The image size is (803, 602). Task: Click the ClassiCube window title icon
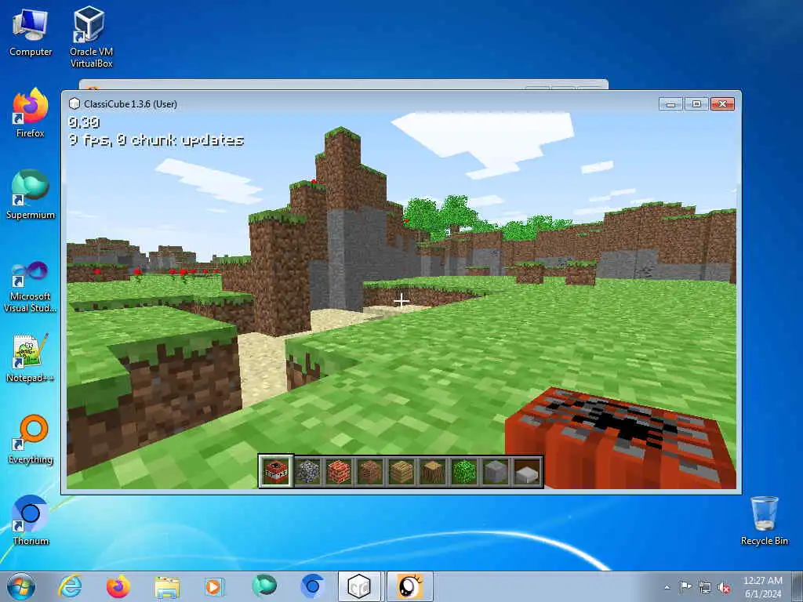click(74, 104)
